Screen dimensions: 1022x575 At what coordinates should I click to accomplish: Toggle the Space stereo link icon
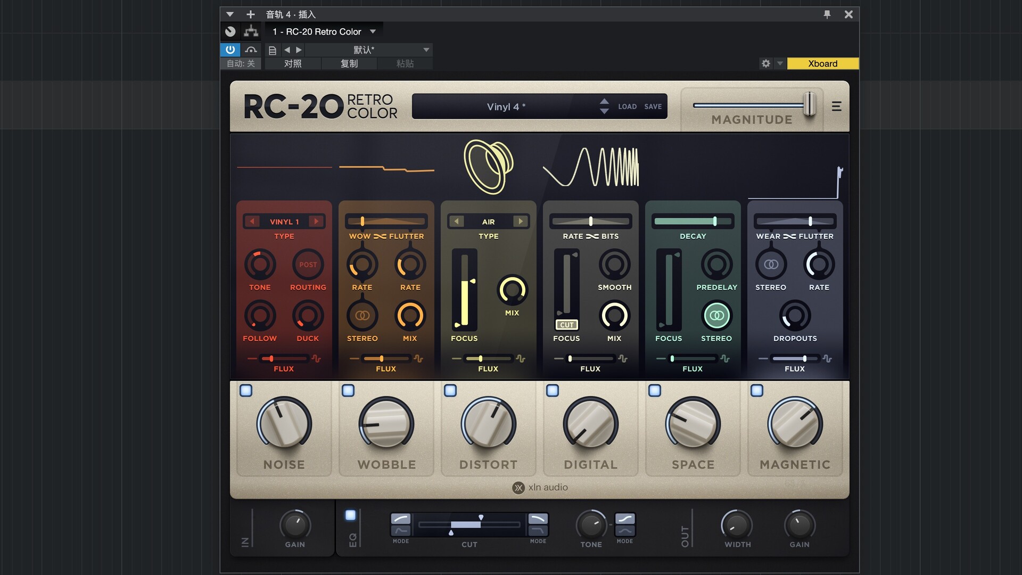point(716,316)
